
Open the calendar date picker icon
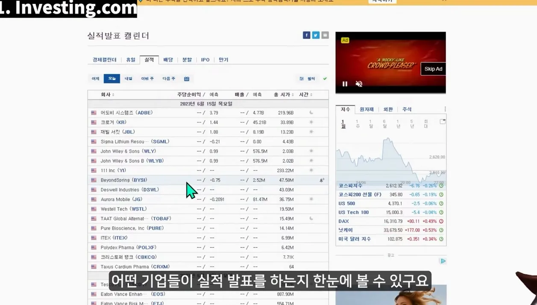tap(187, 79)
